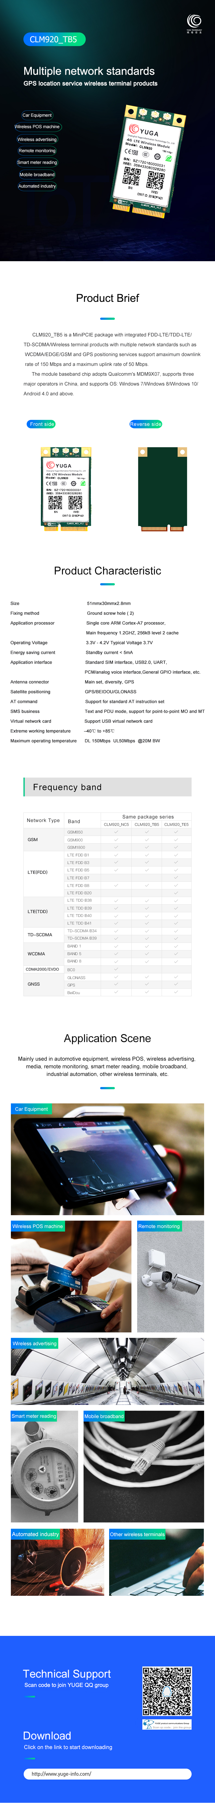Viewport: 215px width, 1803px height.
Task: Click the Frequency band section header
Action: 107,787
